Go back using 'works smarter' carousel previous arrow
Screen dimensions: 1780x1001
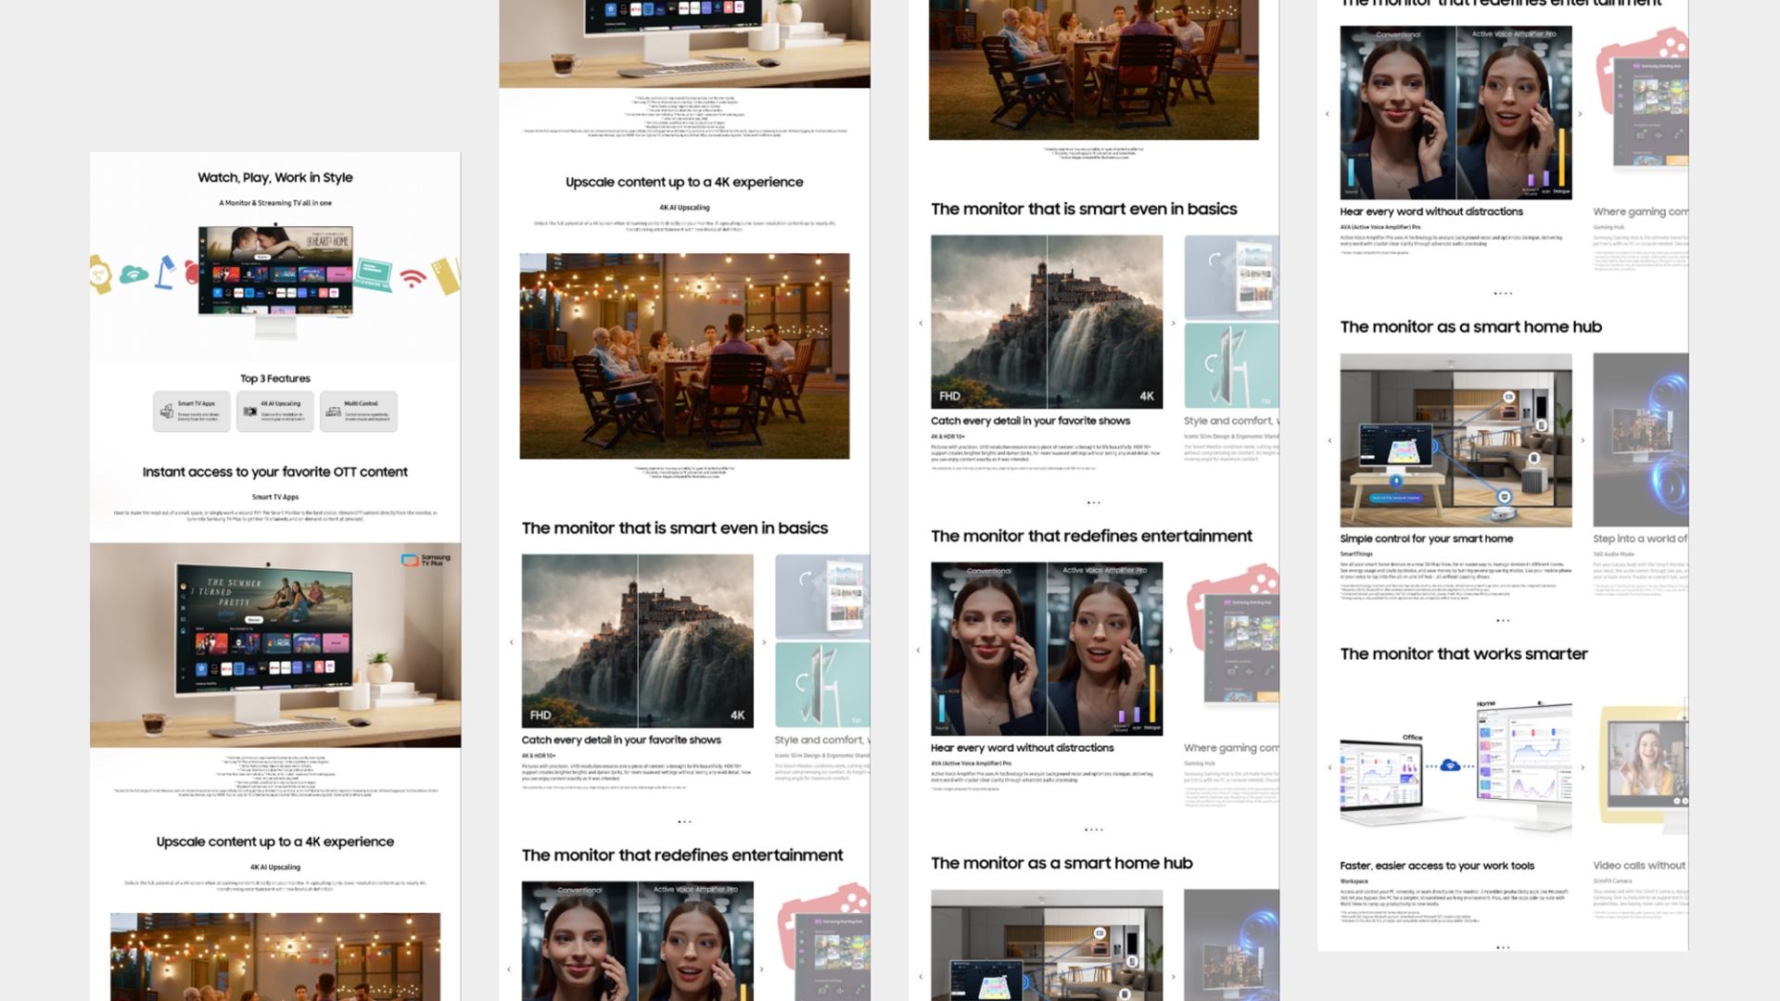coord(1329,767)
